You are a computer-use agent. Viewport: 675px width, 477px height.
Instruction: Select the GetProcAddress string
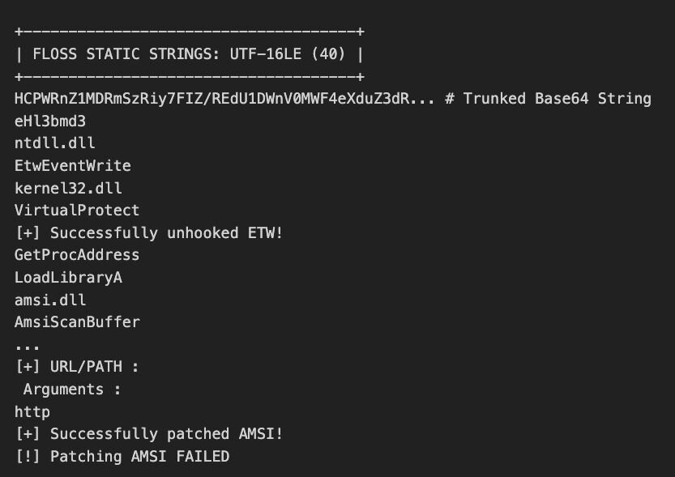tap(77, 255)
